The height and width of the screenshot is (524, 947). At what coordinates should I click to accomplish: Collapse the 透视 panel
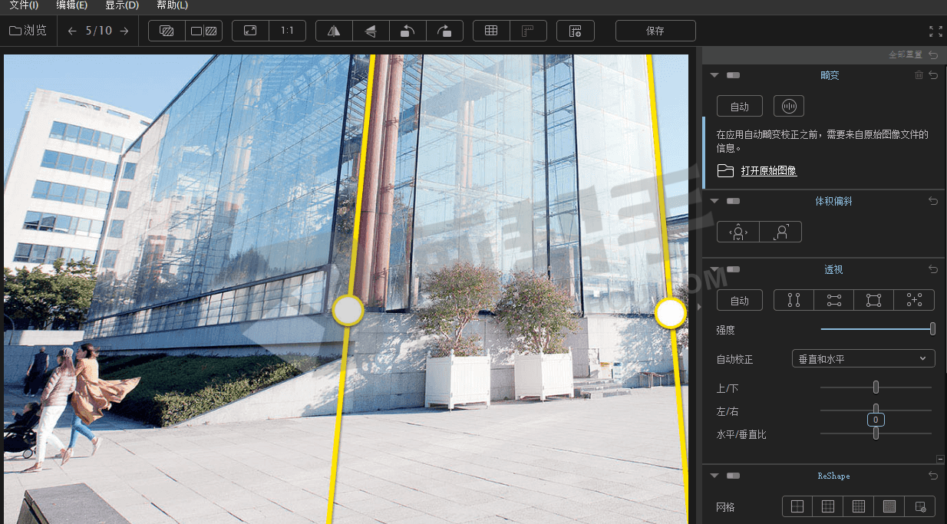click(x=714, y=269)
